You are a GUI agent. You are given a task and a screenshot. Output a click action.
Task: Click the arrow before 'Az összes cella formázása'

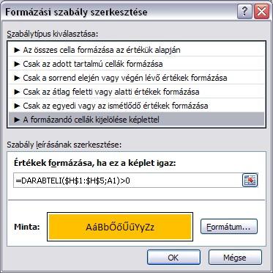pos(17,50)
